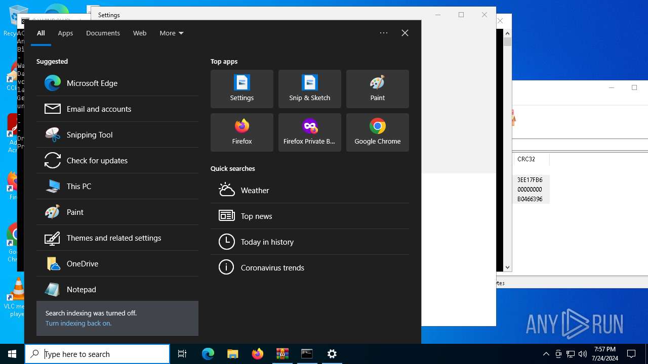This screenshot has height=364, width=648.
Task: Switch to the Apps search tab
Action: pos(65,33)
